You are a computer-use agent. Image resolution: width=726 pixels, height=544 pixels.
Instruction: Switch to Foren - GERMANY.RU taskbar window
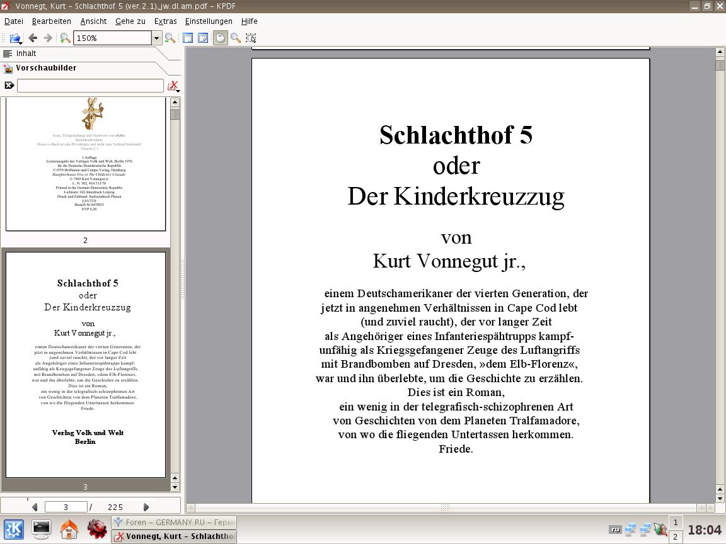click(174, 522)
